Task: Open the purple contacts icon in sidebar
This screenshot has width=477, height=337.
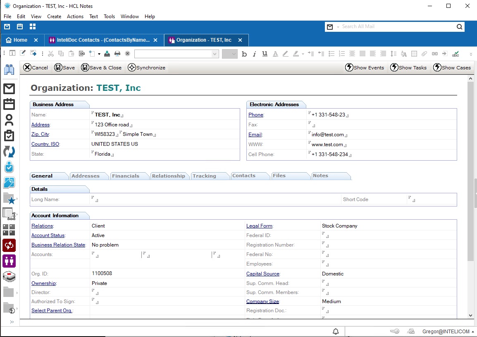Action: pyautogui.click(x=9, y=261)
